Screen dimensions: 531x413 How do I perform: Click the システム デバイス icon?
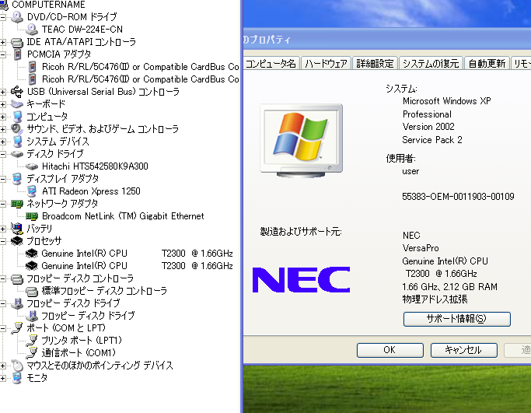point(17,142)
